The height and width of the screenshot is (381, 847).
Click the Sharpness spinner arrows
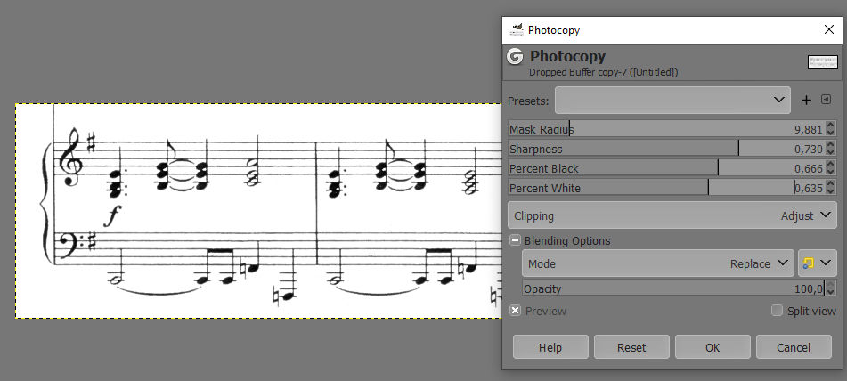tap(831, 150)
